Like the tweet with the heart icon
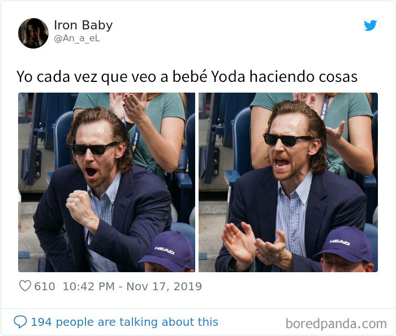The image size is (396, 336). [25, 286]
